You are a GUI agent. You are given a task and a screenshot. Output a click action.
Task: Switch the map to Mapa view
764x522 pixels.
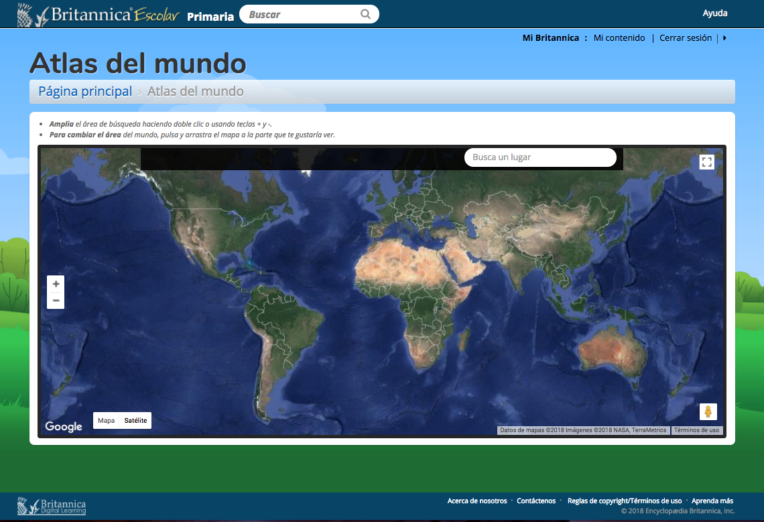106,421
